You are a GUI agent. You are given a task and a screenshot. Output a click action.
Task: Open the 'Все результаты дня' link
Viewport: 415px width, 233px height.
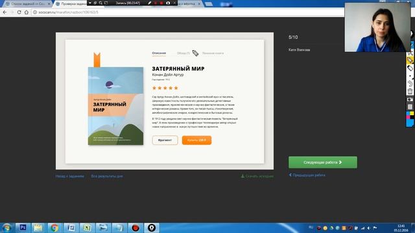pyautogui.click(x=106, y=176)
